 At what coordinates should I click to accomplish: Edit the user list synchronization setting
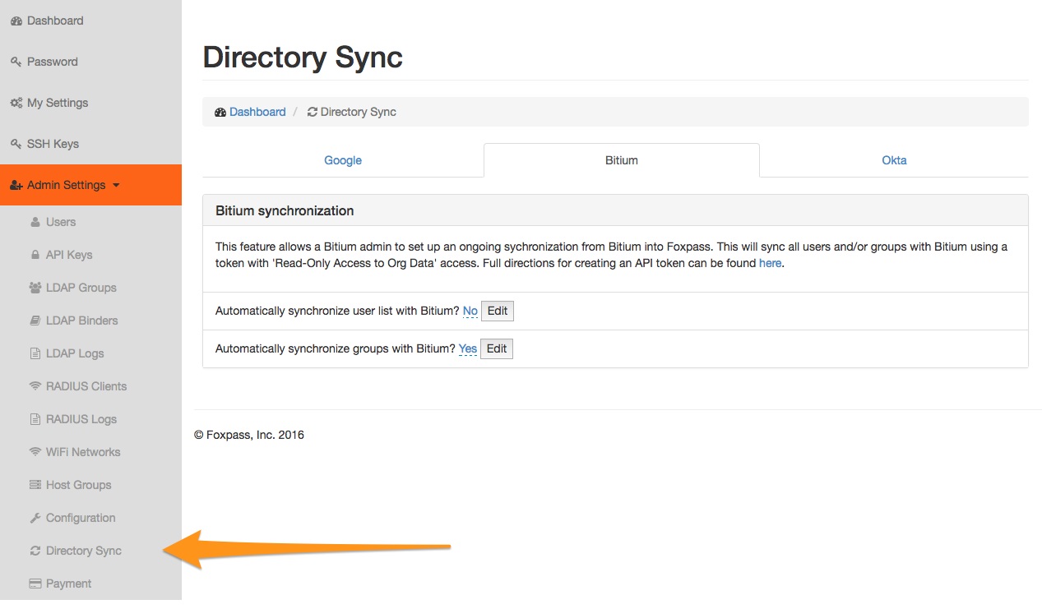pyautogui.click(x=497, y=311)
